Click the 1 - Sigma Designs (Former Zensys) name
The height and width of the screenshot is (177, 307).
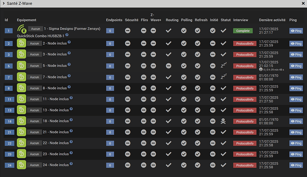[72, 29]
